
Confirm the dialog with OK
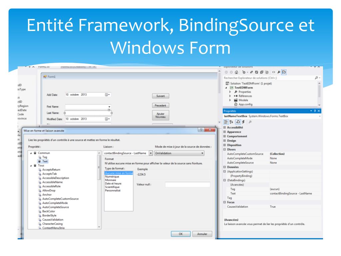pos(181,234)
